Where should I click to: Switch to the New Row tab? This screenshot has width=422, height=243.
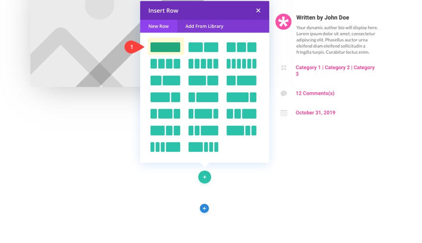158,26
